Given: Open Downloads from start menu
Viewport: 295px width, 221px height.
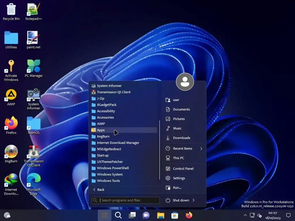Looking at the screenshot, I should [x=184, y=138].
